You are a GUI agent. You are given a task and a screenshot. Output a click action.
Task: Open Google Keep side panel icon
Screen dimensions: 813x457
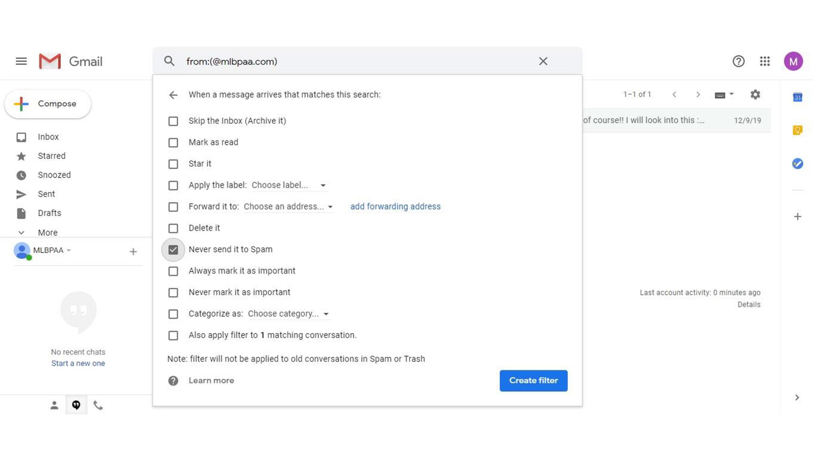point(798,130)
